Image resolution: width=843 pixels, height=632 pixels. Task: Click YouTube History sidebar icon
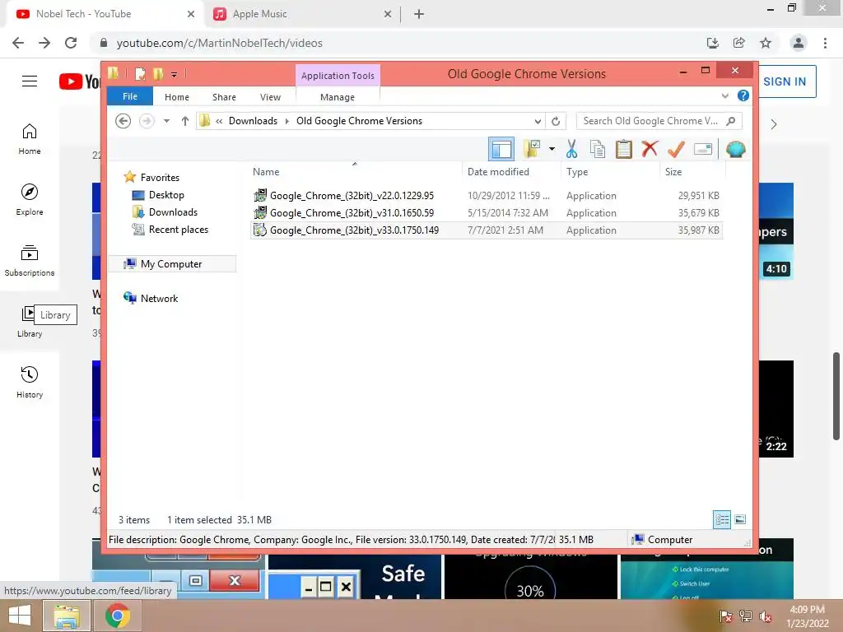coord(30,382)
